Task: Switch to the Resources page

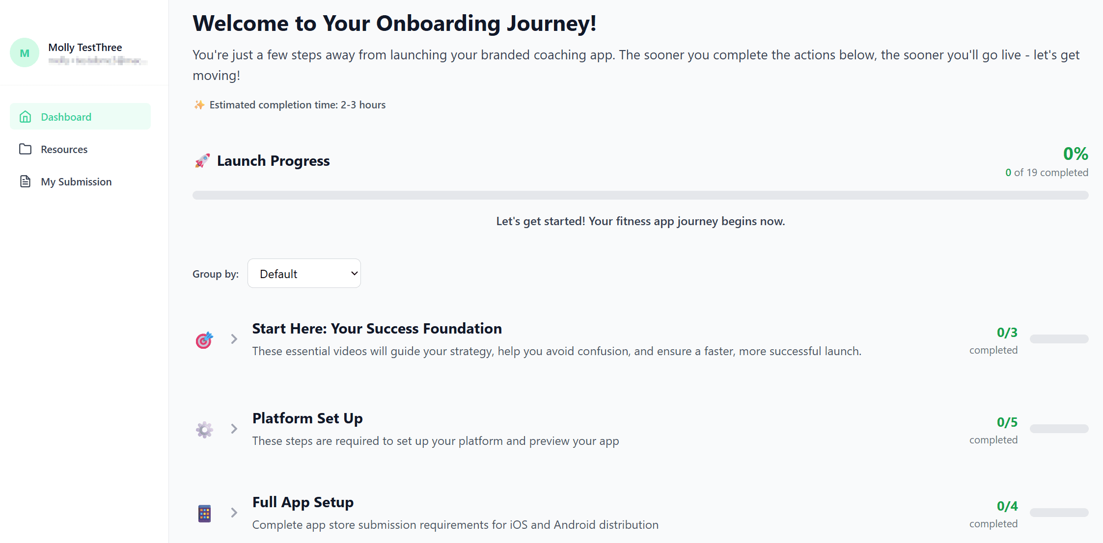Action: [64, 149]
